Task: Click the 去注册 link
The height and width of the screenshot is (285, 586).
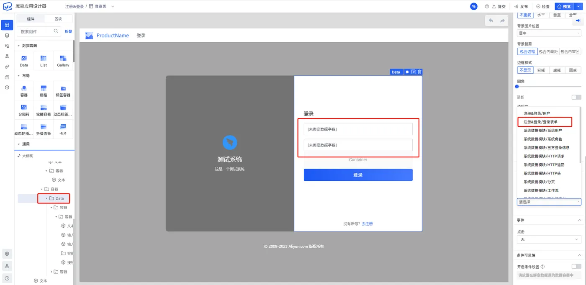Action: click(367, 224)
